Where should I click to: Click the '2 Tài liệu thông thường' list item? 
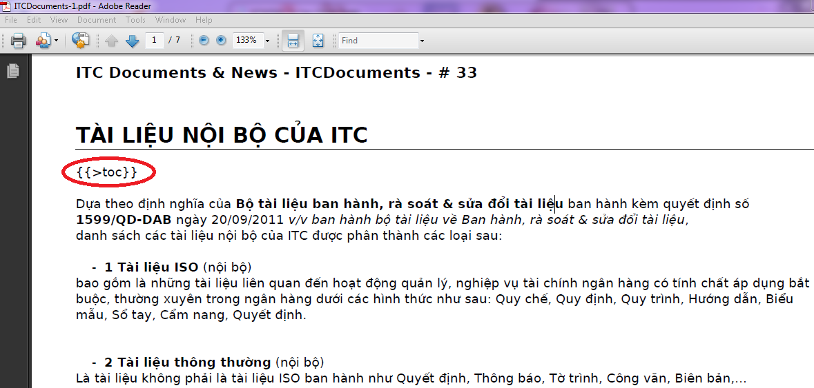coord(187,362)
